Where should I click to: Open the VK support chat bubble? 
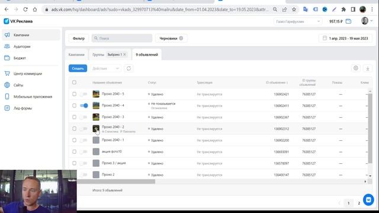point(368,200)
